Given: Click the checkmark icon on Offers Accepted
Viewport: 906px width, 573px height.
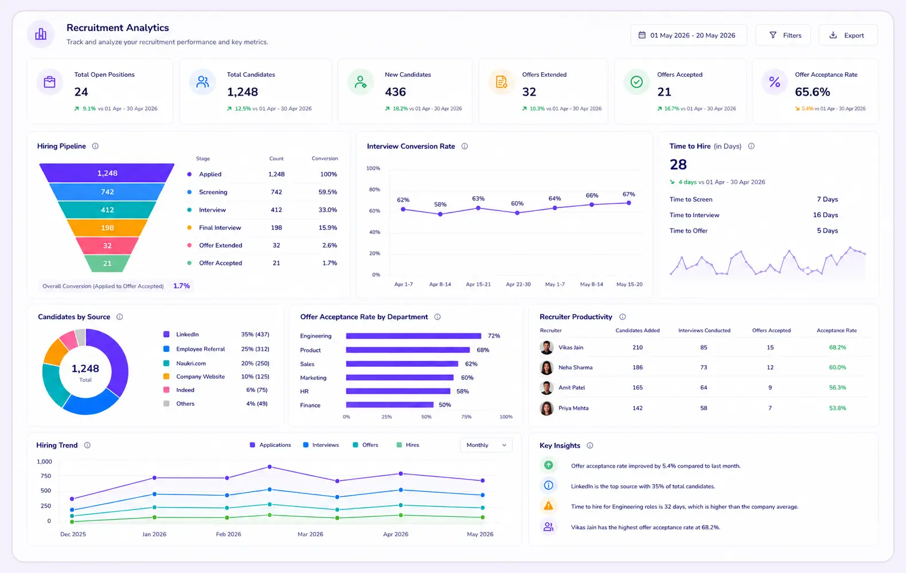Looking at the screenshot, I should [636, 82].
